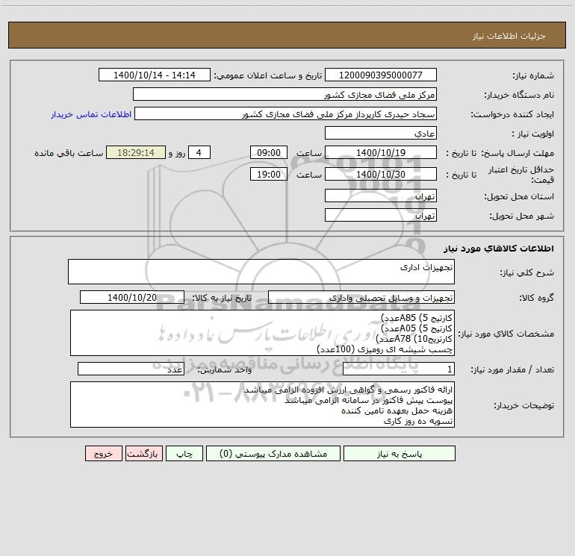Click price validity time 19:00
Viewport: 575px width, 556px height.
[x=268, y=174]
